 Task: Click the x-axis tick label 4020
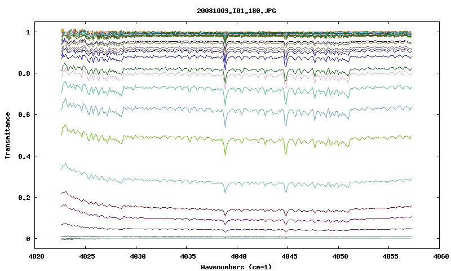pos(37,256)
